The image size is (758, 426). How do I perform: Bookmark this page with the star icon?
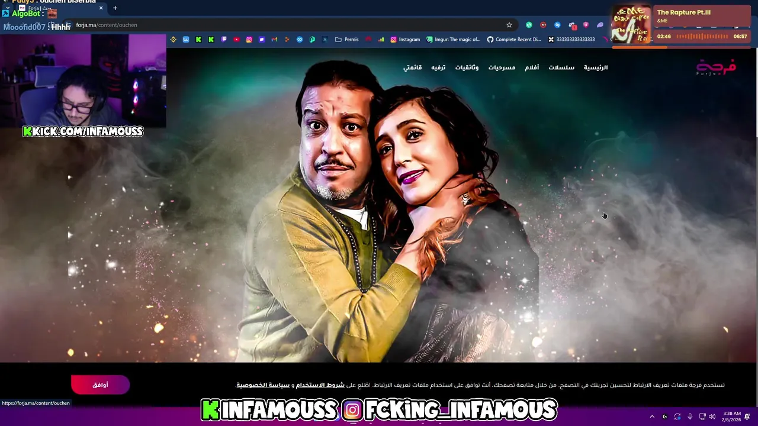point(509,25)
